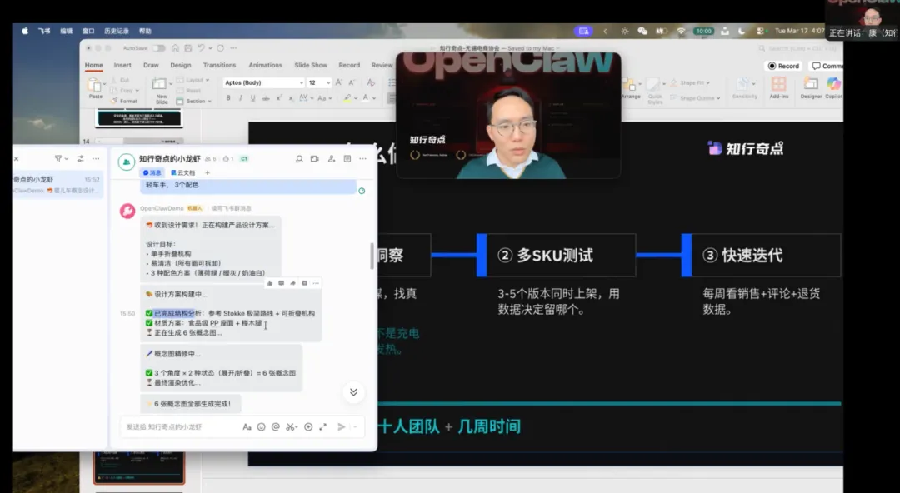
Task: Open the Animations ribbon tab
Action: click(265, 66)
